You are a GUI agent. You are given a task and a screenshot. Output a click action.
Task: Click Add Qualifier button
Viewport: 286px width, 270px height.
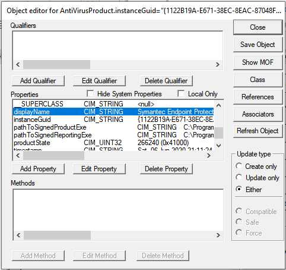(38, 81)
